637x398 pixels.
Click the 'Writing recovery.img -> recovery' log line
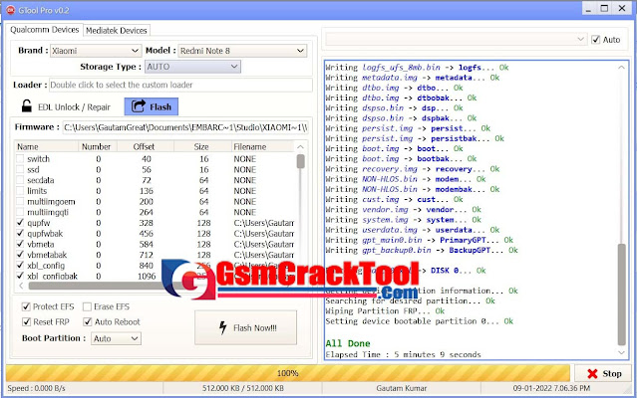click(413, 169)
